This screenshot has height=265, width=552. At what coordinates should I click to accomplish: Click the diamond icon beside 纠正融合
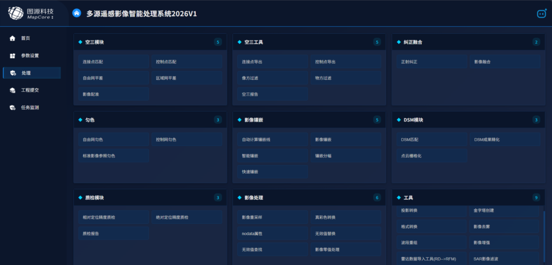tap(399, 42)
